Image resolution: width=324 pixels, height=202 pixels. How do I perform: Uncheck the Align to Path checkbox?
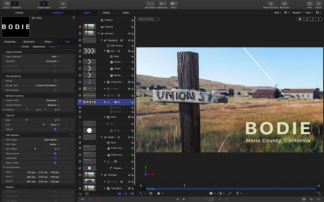[55, 163]
